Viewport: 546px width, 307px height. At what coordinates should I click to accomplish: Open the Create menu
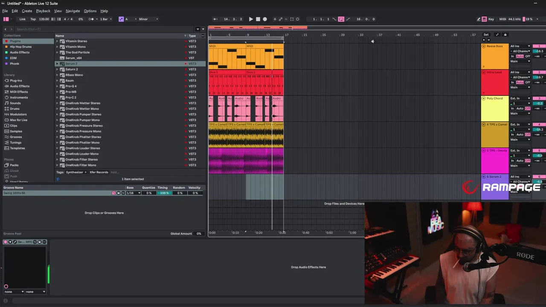[x=27, y=11]
